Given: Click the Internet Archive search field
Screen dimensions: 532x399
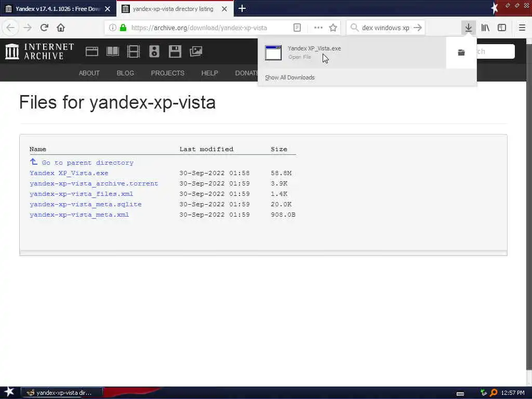Looking at the screenshot, I should click(495, 51).
